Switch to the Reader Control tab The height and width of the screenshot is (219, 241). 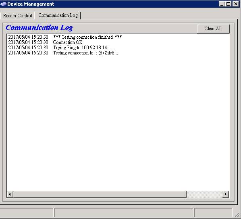click(x=17, y=16)
